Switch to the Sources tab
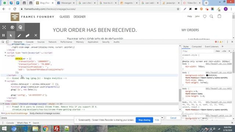The image size is (235, 132). click(x=41, y=42)
